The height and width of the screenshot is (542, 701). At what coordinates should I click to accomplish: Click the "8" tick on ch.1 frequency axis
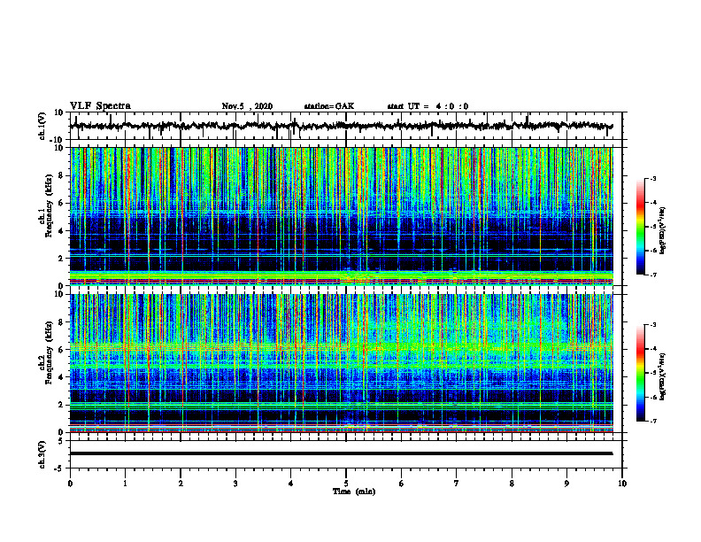coord(62,175)
